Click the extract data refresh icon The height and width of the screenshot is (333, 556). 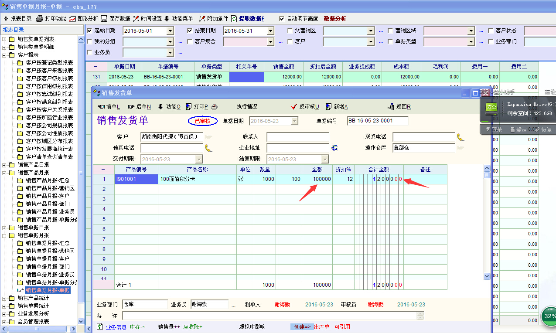coord(234,19)
